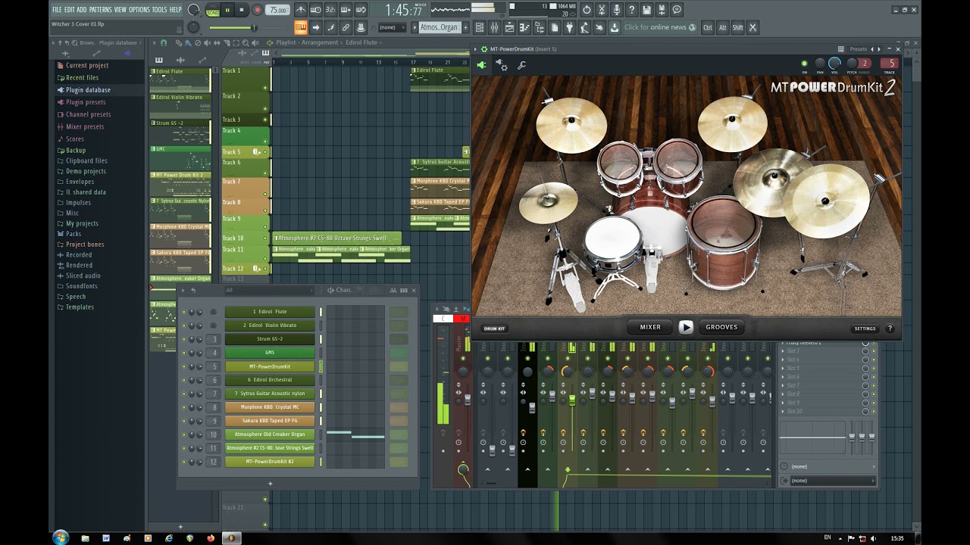Click the snare drum in MT Power Drum Kit
The width and height of the screenshot is (970, 545).
point(612,241)
